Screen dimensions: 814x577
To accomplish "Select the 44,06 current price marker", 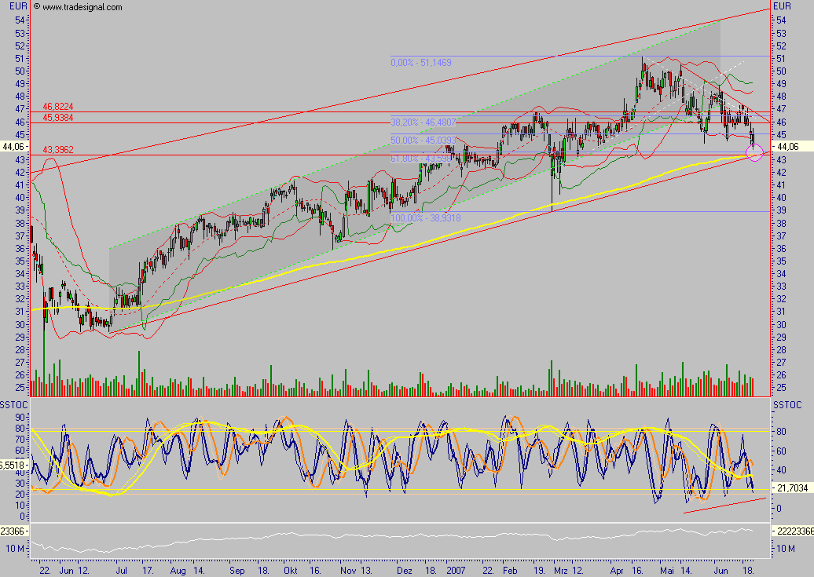I will [x=13, y=147].
